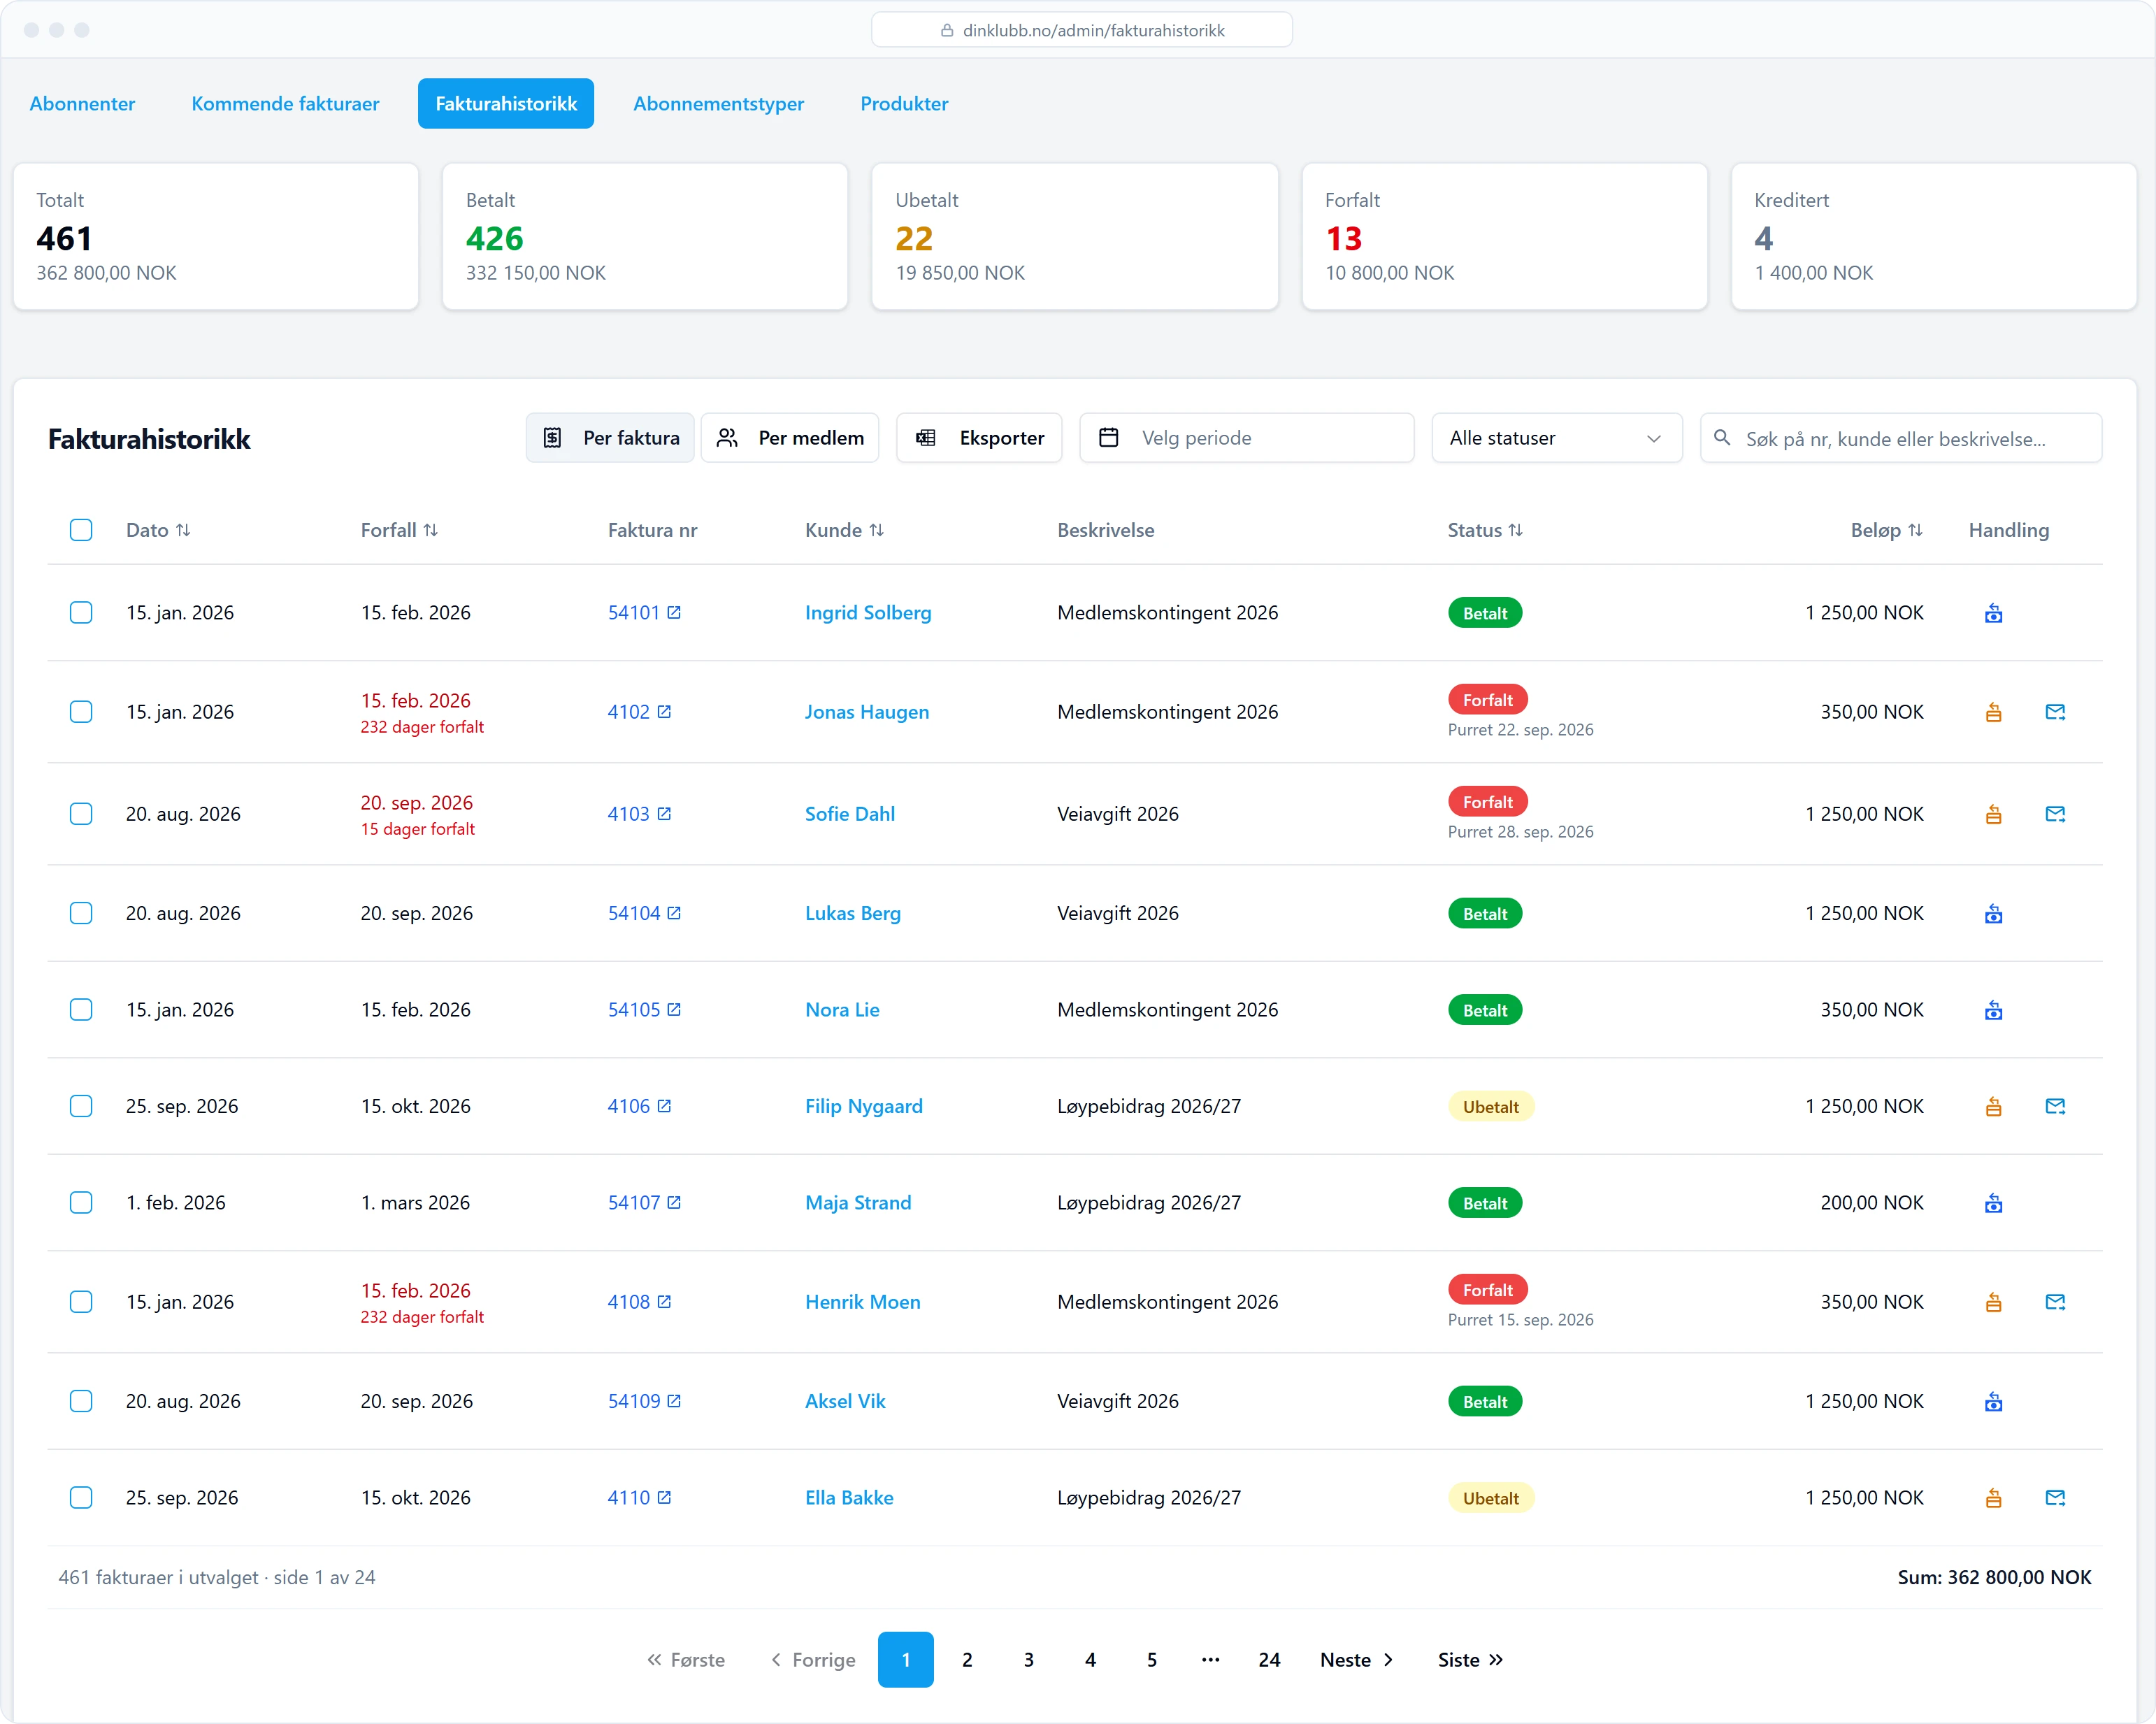Switch to the Abonnenter tab
Image resolution: width=2156 pixels, height=1724 pixels.
click(82, 103)
